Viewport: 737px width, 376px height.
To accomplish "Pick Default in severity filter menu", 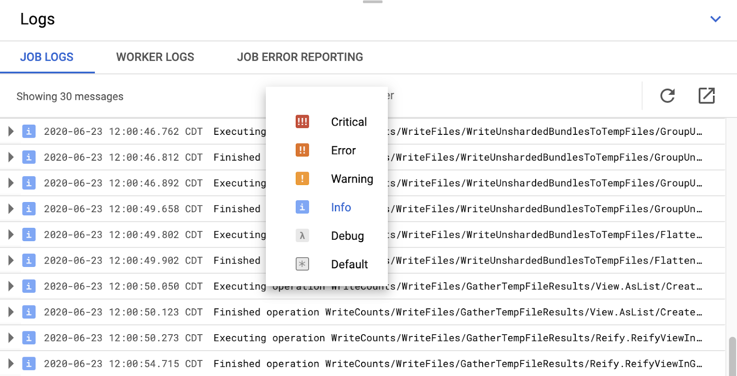I will tap(349, 265).
